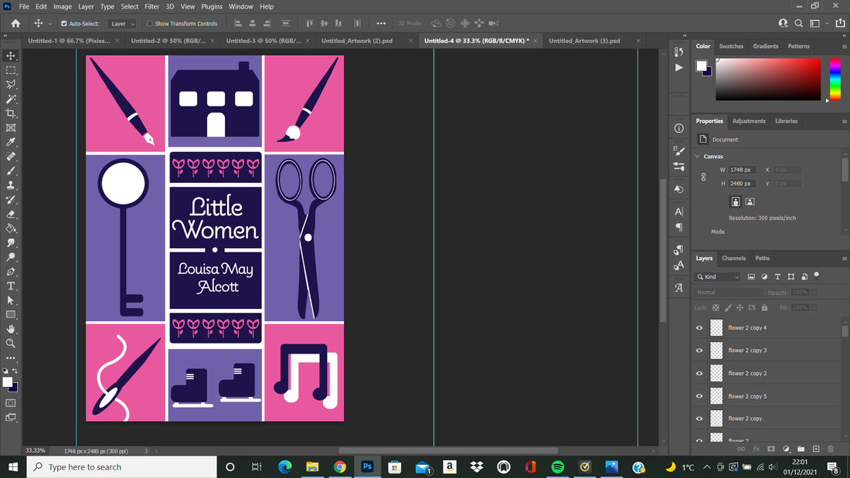The height and width of the screenshot is (478, 850).
Task: Select the Path Selection arrow tool
Action: pyautogui.click(x=11, y=300)
